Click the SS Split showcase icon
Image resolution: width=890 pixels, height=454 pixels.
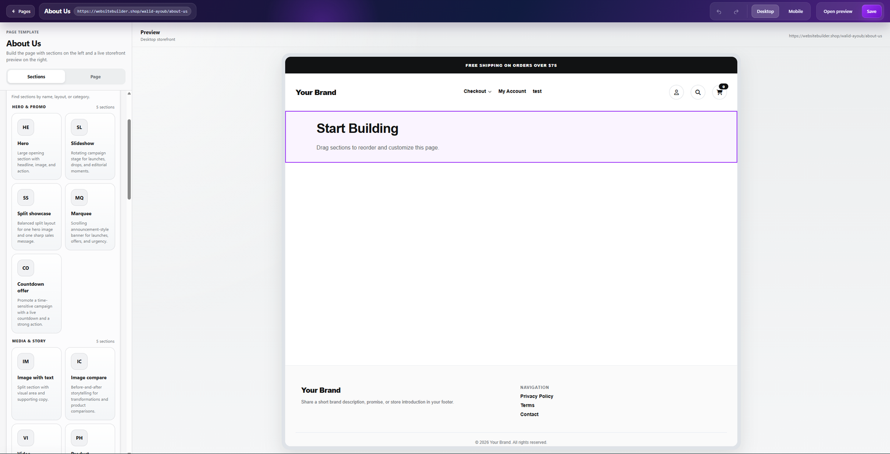[26, 198]
